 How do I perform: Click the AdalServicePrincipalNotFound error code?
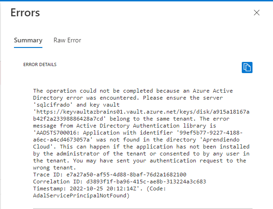tap(80, 196)
